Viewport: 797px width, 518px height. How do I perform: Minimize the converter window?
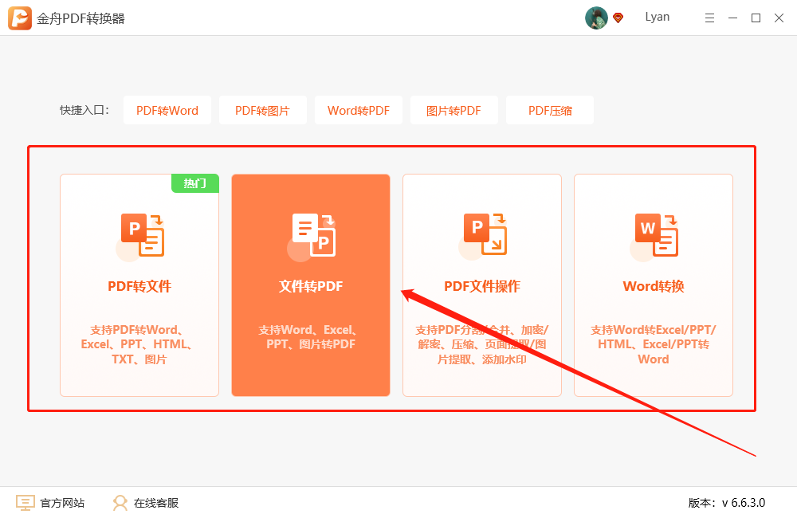[x=732, y=18]
